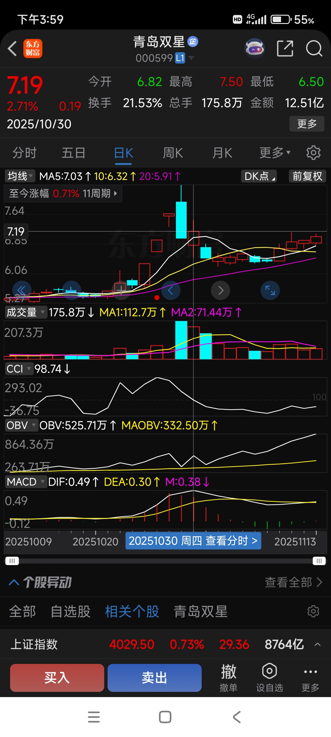Select 青岛双星 alerts tab
Viewport: 331px width, 737px height.
(x=201, y=611)
